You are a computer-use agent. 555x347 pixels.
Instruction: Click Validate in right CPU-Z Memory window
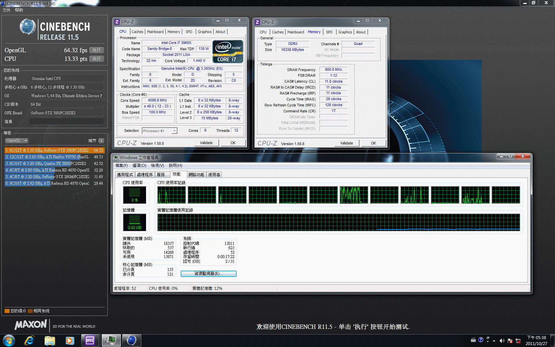click(x=347, y=143)
